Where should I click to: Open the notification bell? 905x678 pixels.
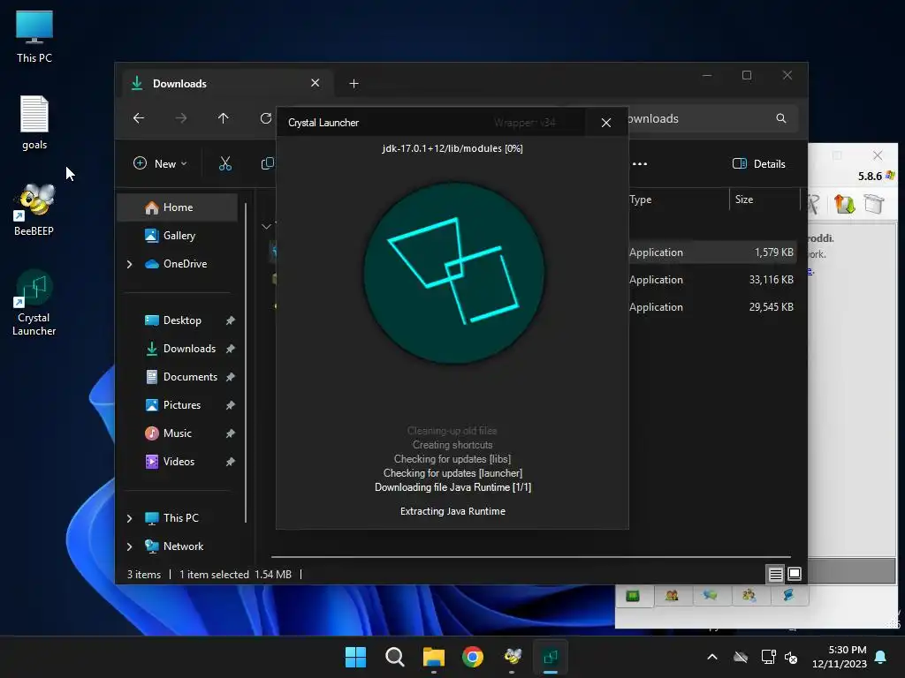[x=881, y=657]
